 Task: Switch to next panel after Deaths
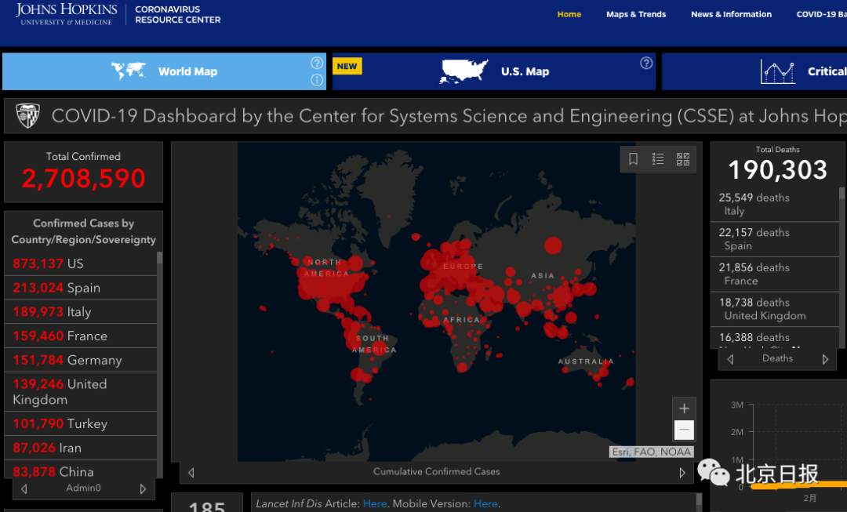coord(825,359)
